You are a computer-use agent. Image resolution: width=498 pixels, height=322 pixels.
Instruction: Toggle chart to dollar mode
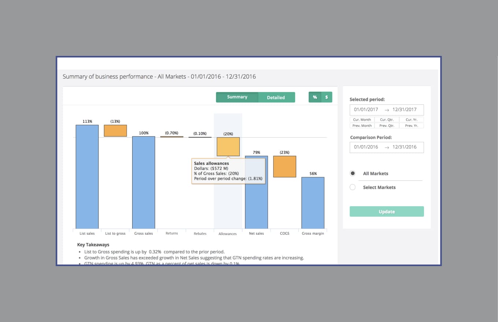pyautogui.click(x=326, y=97)
